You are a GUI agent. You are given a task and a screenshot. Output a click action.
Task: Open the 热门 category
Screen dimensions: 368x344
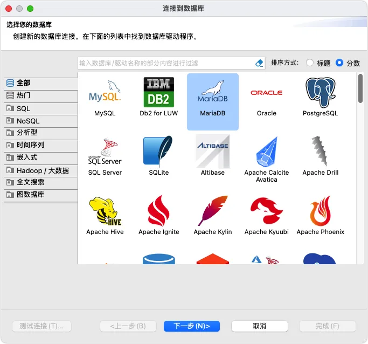tap(41, 95)
